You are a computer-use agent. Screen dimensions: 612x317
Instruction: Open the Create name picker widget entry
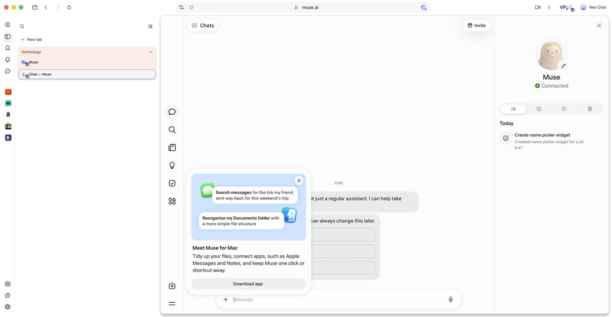[x=552, y=141]
